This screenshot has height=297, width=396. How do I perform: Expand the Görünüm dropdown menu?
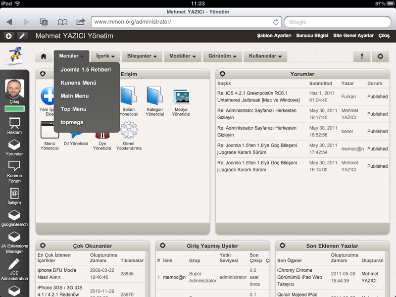[222, 56]
